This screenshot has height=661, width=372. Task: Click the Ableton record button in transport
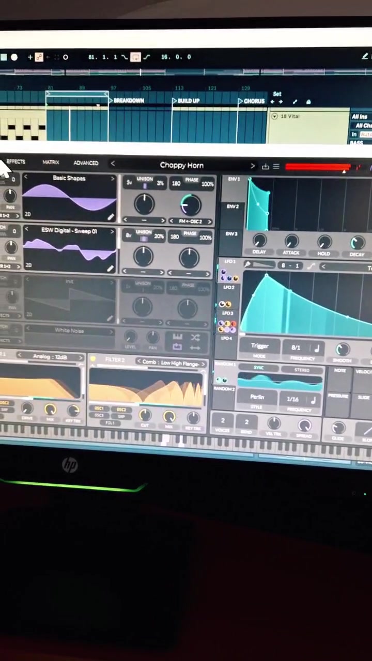[x=14, y=57]
